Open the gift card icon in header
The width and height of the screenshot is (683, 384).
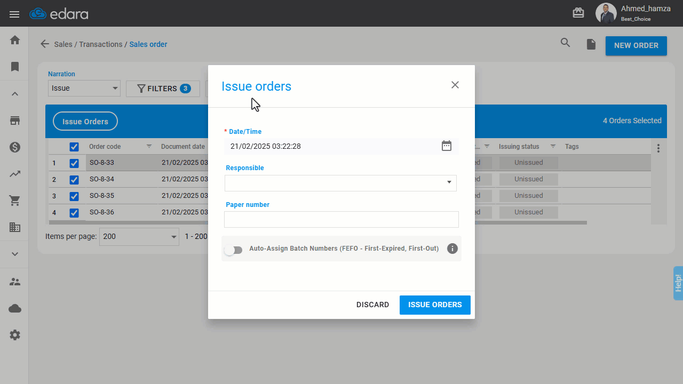tap(578, 13)
